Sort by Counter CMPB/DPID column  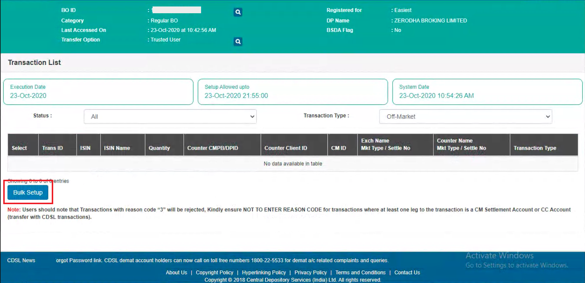[x=213, y=148]
